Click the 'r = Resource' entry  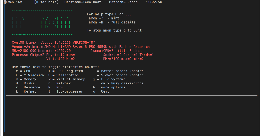tap(28, 87)
